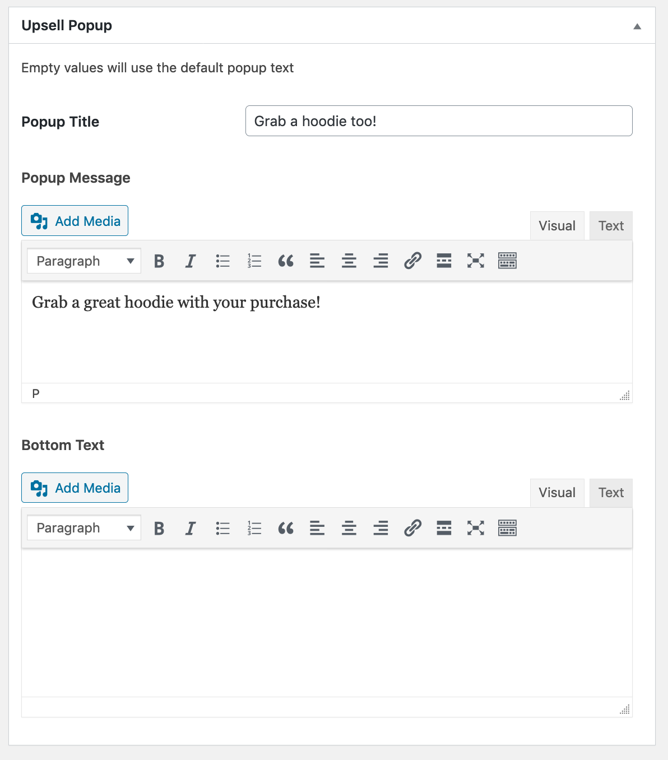Collapse the Upsell Popup panel
This screenshot has height=760, width=668.
(637, 25)
